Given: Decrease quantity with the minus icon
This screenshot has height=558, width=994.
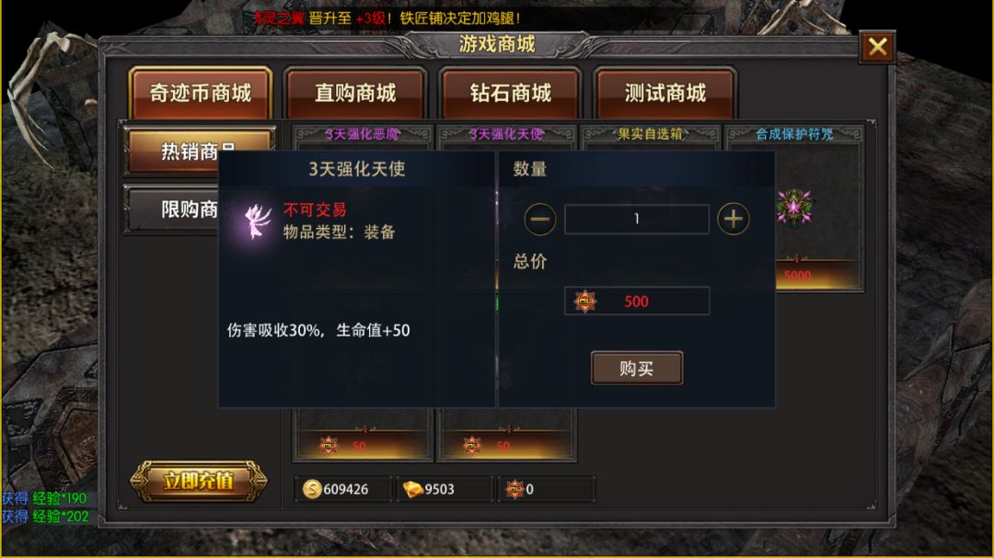Looking at the screenshot, I should pos(540,219).
